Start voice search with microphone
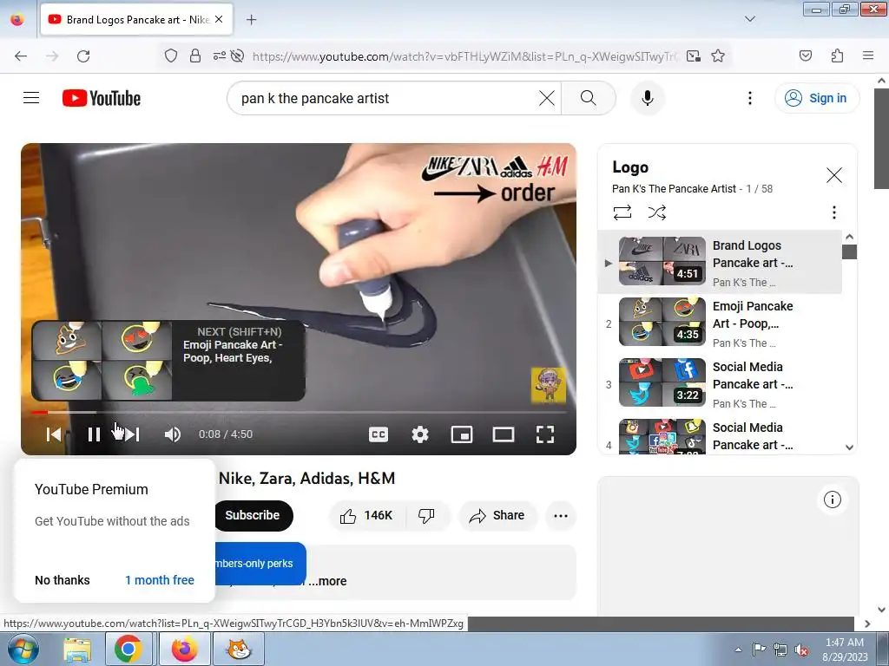This screenshot has width=889, height=666. click(x=648, y=98)
